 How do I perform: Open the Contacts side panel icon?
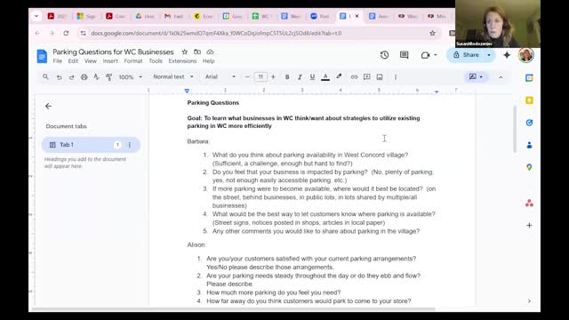(x=529, y=145)
